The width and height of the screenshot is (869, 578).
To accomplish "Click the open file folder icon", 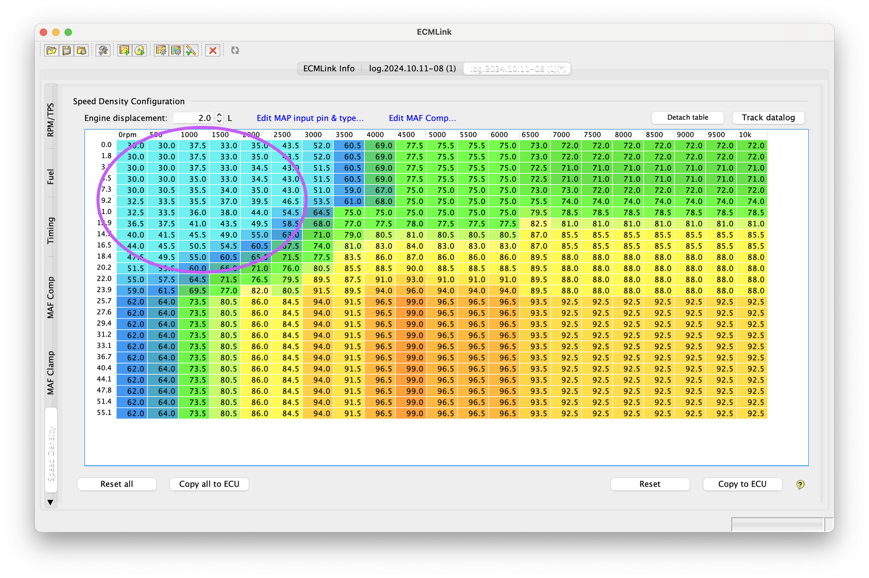I will (51, 50).
